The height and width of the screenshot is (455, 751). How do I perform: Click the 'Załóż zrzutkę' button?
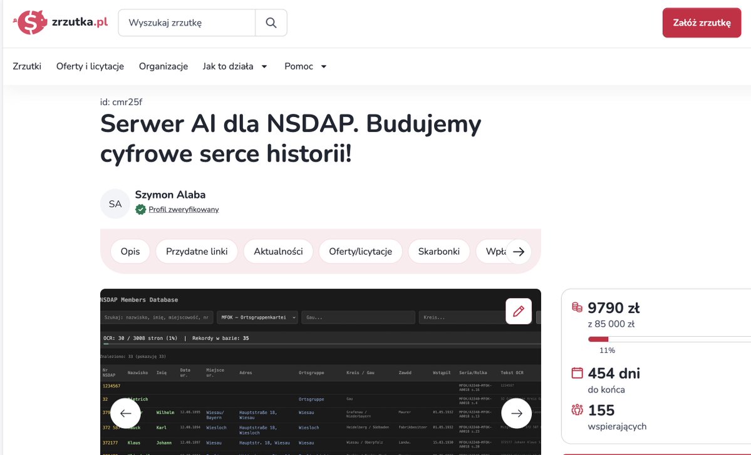point(702,23)
